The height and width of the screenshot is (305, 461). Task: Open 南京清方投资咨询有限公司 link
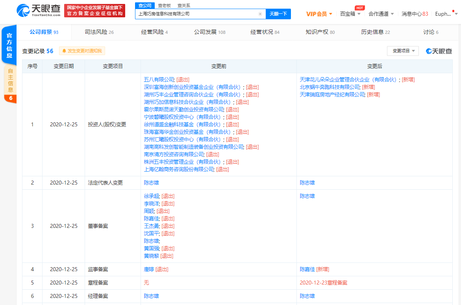click(x=174, y=154)
